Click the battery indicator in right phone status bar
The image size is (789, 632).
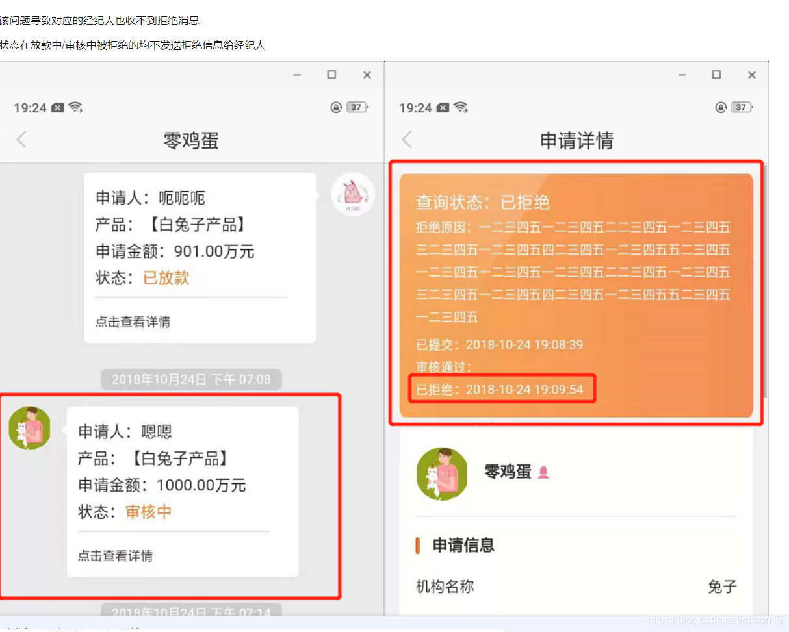[742, 107]
